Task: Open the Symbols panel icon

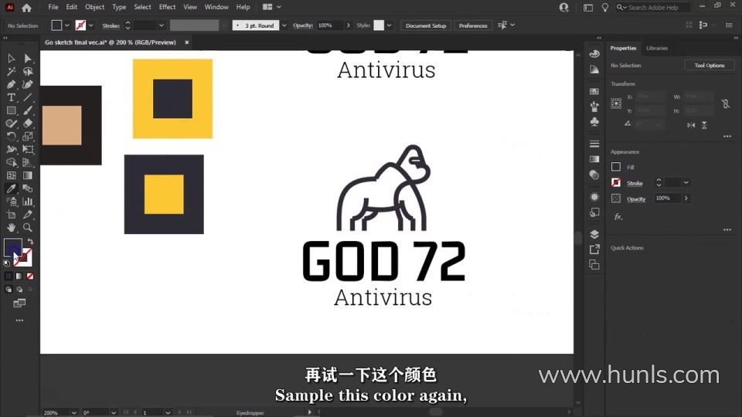Action: [594, 121]
